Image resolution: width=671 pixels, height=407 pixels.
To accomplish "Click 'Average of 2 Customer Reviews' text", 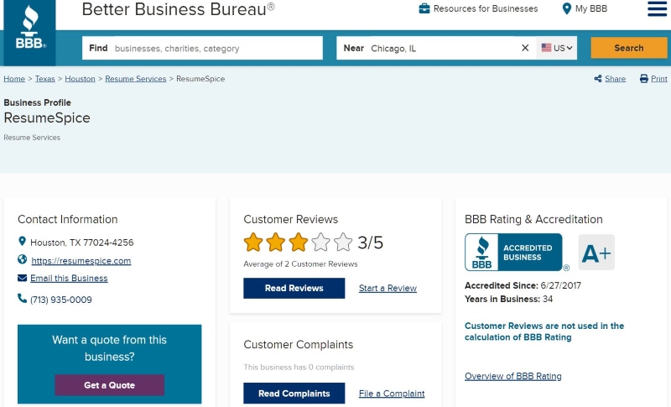I will coord(300,264).
